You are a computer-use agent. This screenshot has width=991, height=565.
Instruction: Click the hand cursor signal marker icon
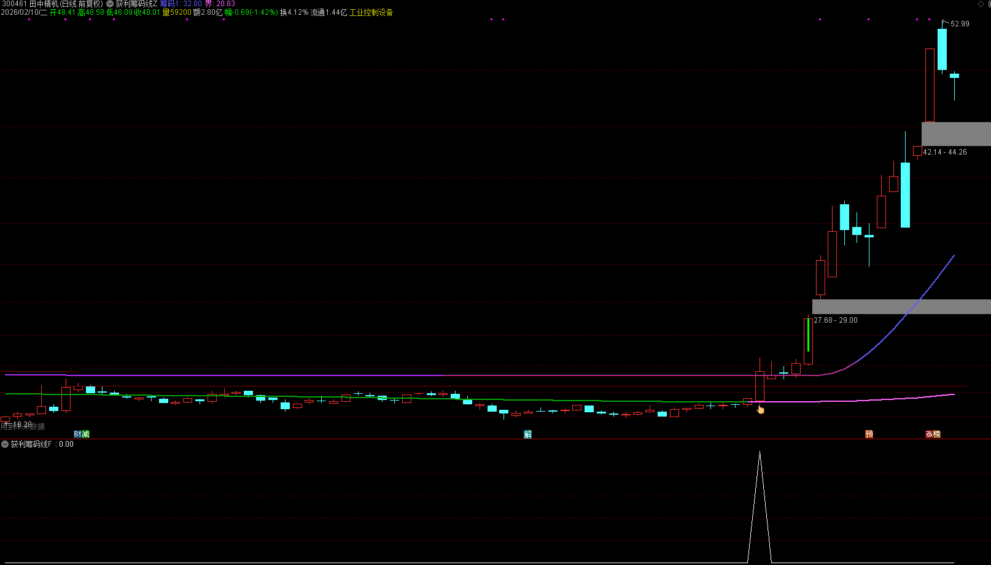pos(761,409)
